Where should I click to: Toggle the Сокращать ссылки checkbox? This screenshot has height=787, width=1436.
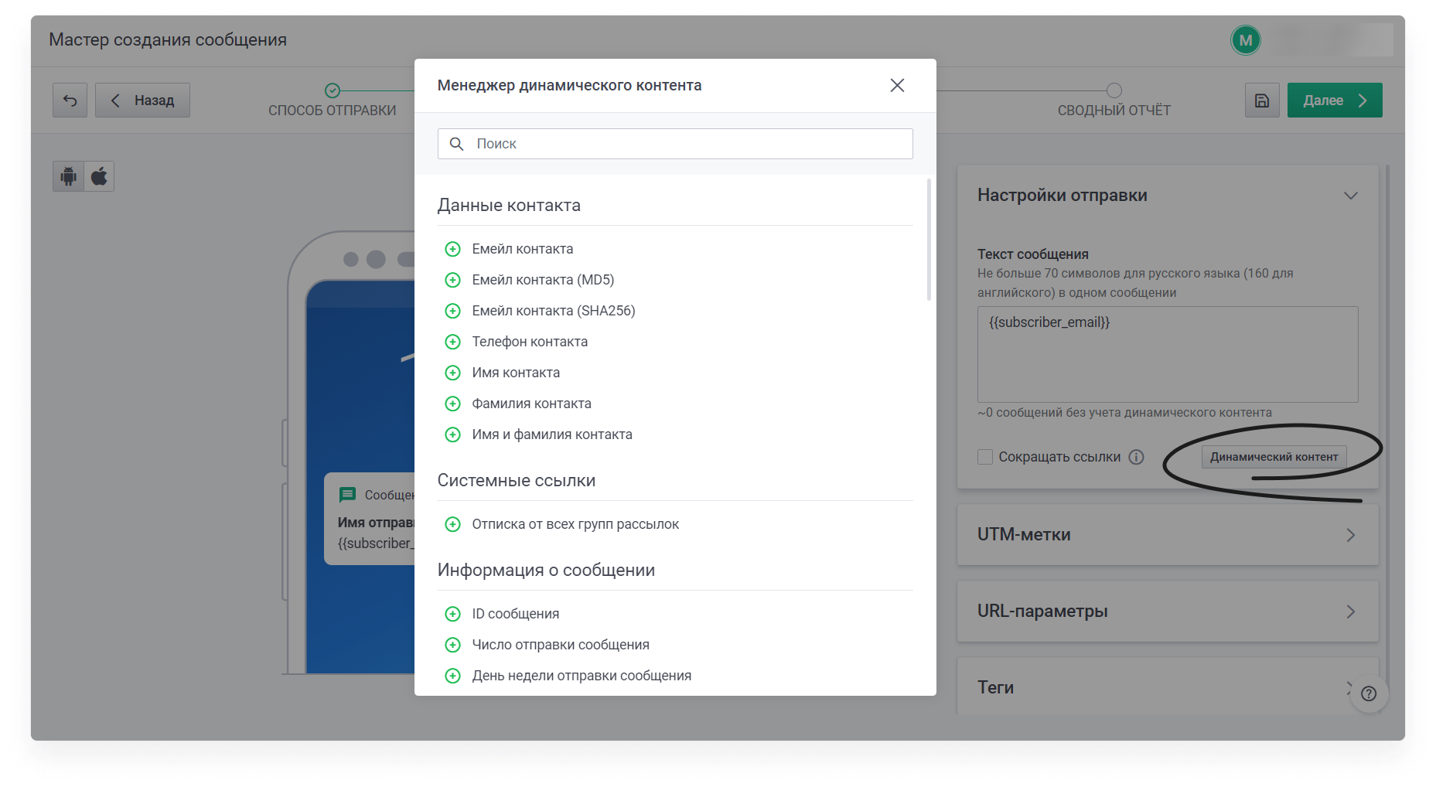(x=985, y=457)
